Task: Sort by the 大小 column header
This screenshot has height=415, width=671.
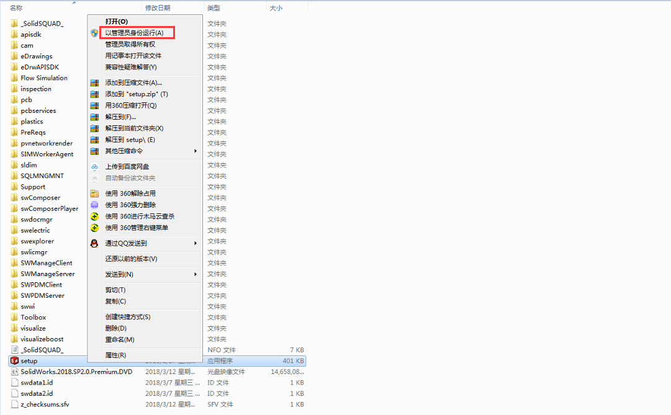Action: click(x=276, y=8)
